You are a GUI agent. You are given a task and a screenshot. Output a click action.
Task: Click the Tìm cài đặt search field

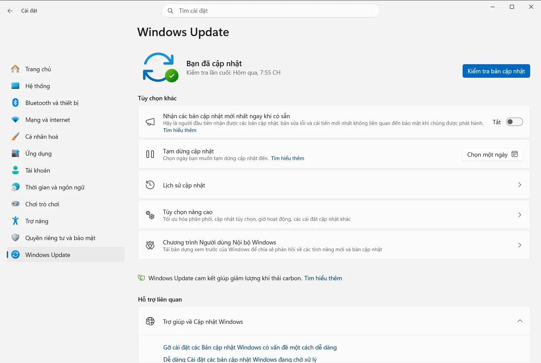(x=270, y=11)
